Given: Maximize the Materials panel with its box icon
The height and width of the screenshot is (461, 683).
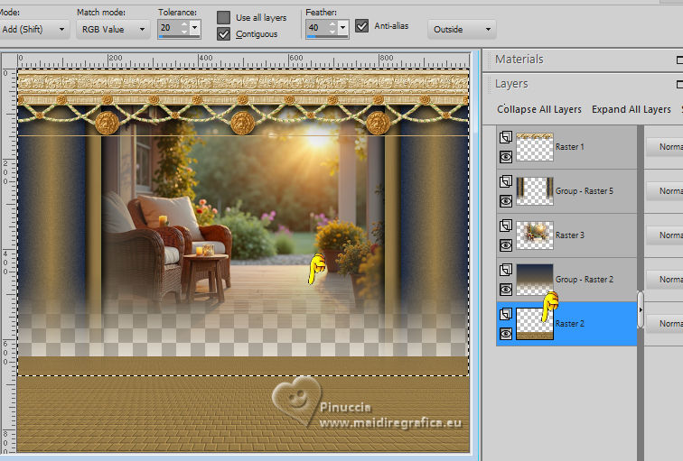Looking at the screenshot, I should pyautogui.click(x=679, y=60).
